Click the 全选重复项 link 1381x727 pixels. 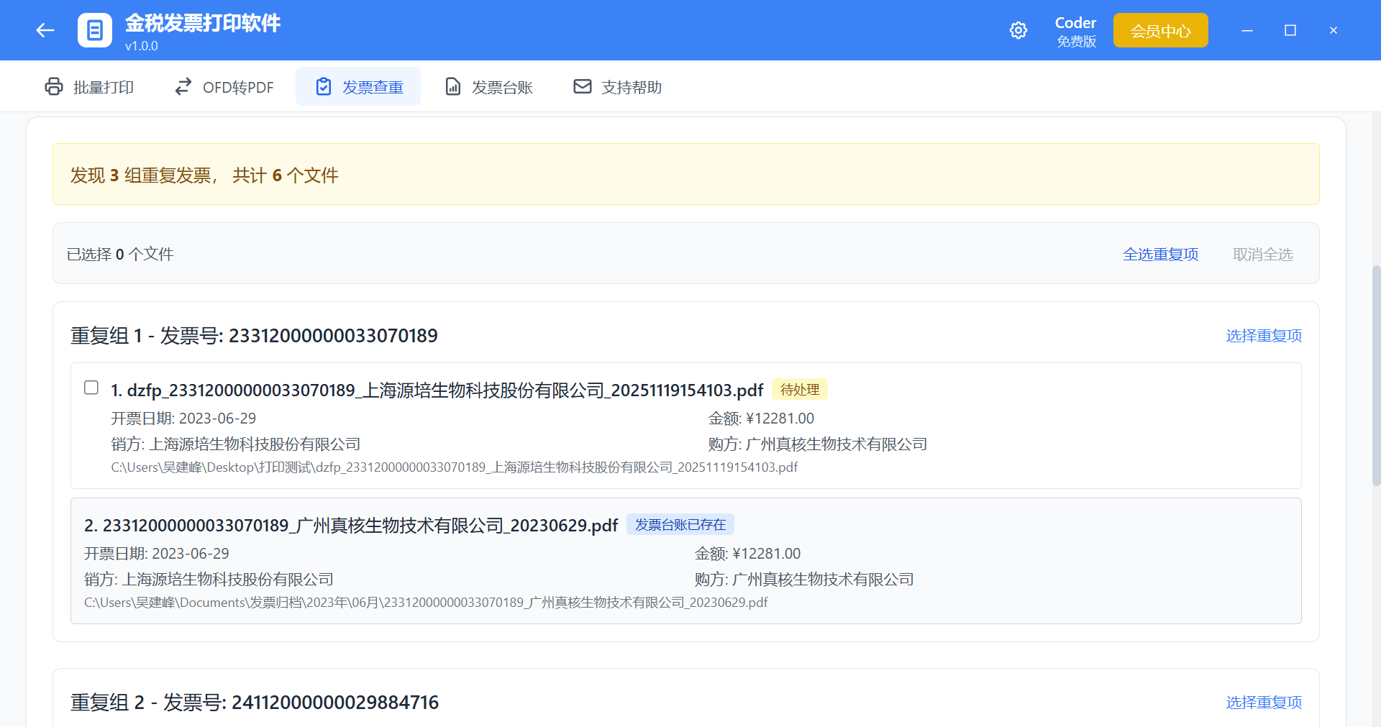tap(1160, 255)
